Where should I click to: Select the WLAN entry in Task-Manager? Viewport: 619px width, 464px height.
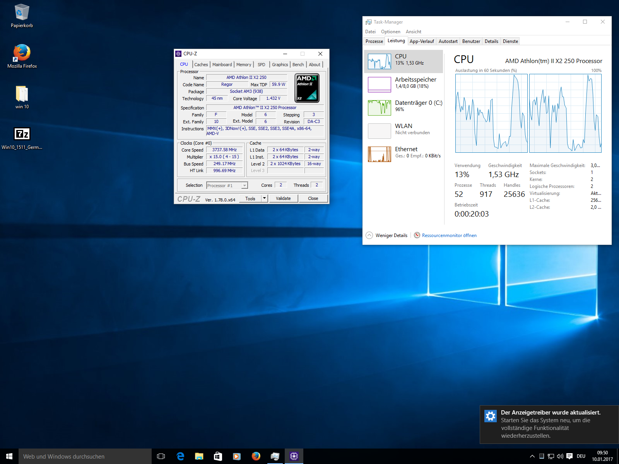point(404,131)
